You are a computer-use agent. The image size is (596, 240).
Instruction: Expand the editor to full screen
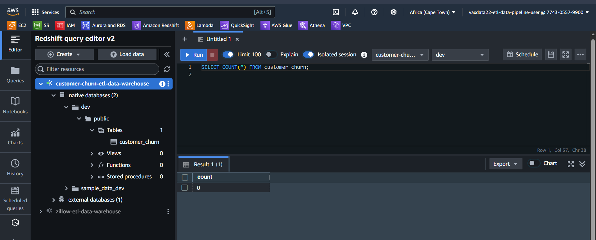[566, 55]
